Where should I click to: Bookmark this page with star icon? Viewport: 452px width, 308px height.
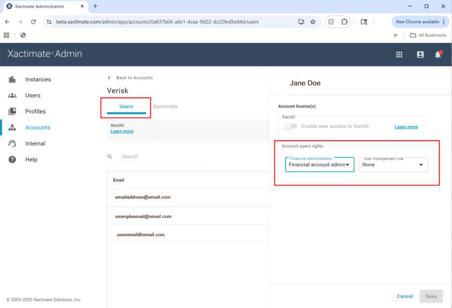click(x=313, y=22)
